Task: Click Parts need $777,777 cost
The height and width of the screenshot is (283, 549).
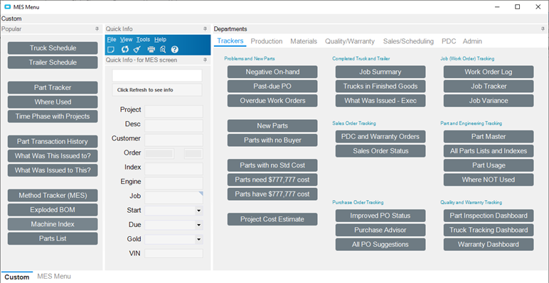Action: pyautogui.click(x=272, y=179)
